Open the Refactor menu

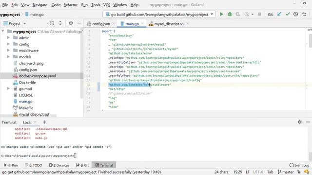click(70, 5)
